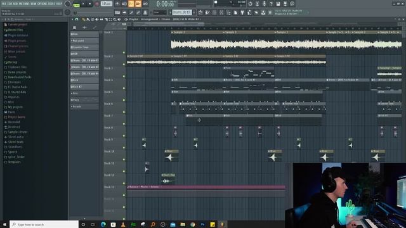Toggle the wait-for-input icon beside the metronome

tap(124, 4)
